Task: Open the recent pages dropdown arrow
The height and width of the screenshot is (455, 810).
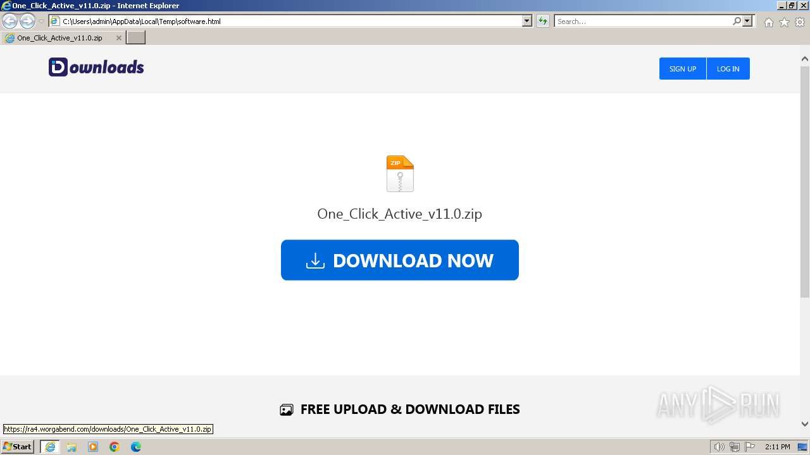Action: click(x=41, y=21)
